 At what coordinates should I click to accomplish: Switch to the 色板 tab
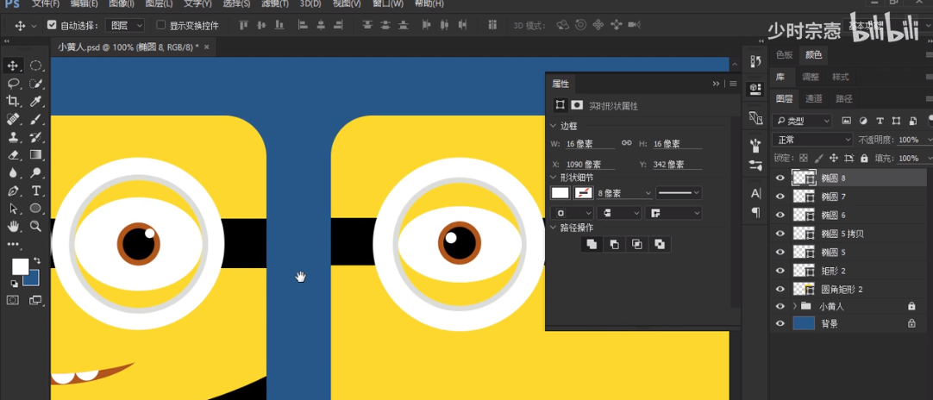click(784, 55)
